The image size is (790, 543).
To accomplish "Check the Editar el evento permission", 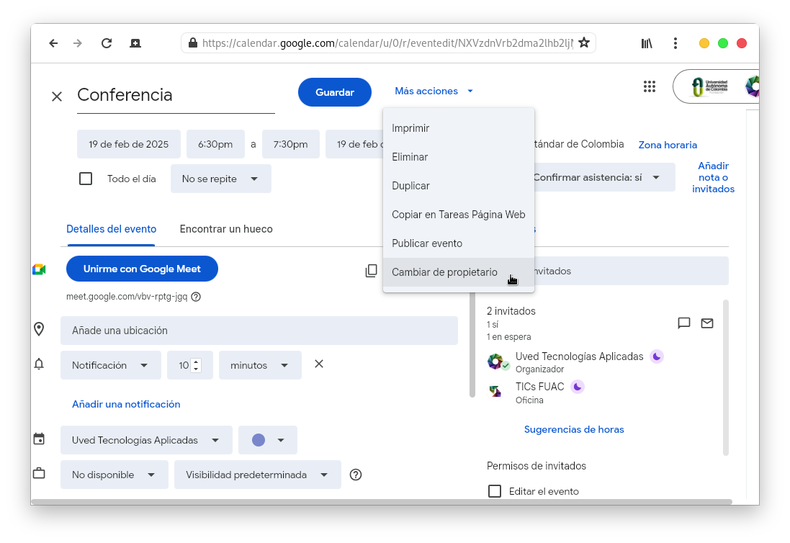I will (495, 491).
